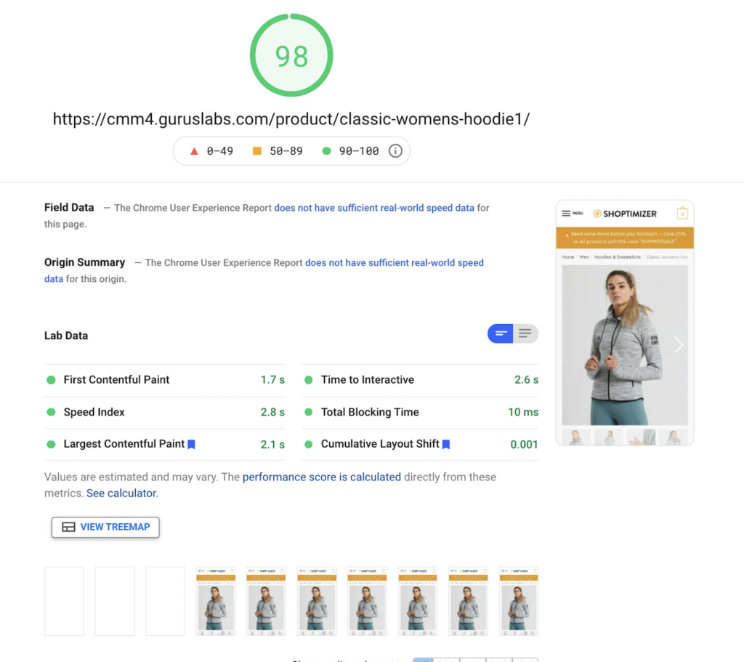
Task: Switch lab data to expanded view toggle
Action: [525, 334]
